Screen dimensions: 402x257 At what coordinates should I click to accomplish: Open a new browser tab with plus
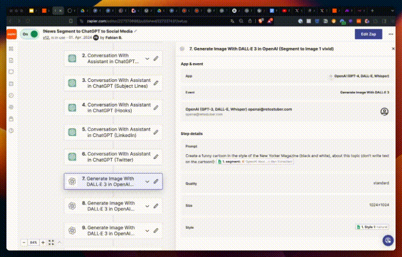pos(372,11)
